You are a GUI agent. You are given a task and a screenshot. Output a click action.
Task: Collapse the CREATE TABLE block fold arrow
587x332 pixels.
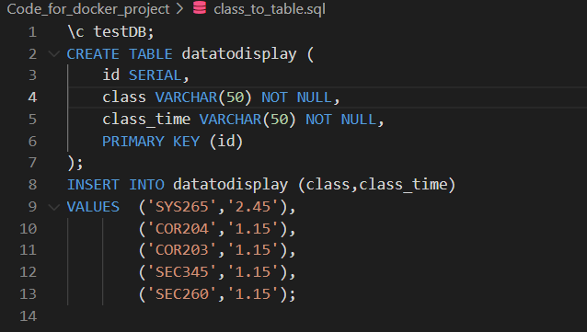(x=54, y=54)
